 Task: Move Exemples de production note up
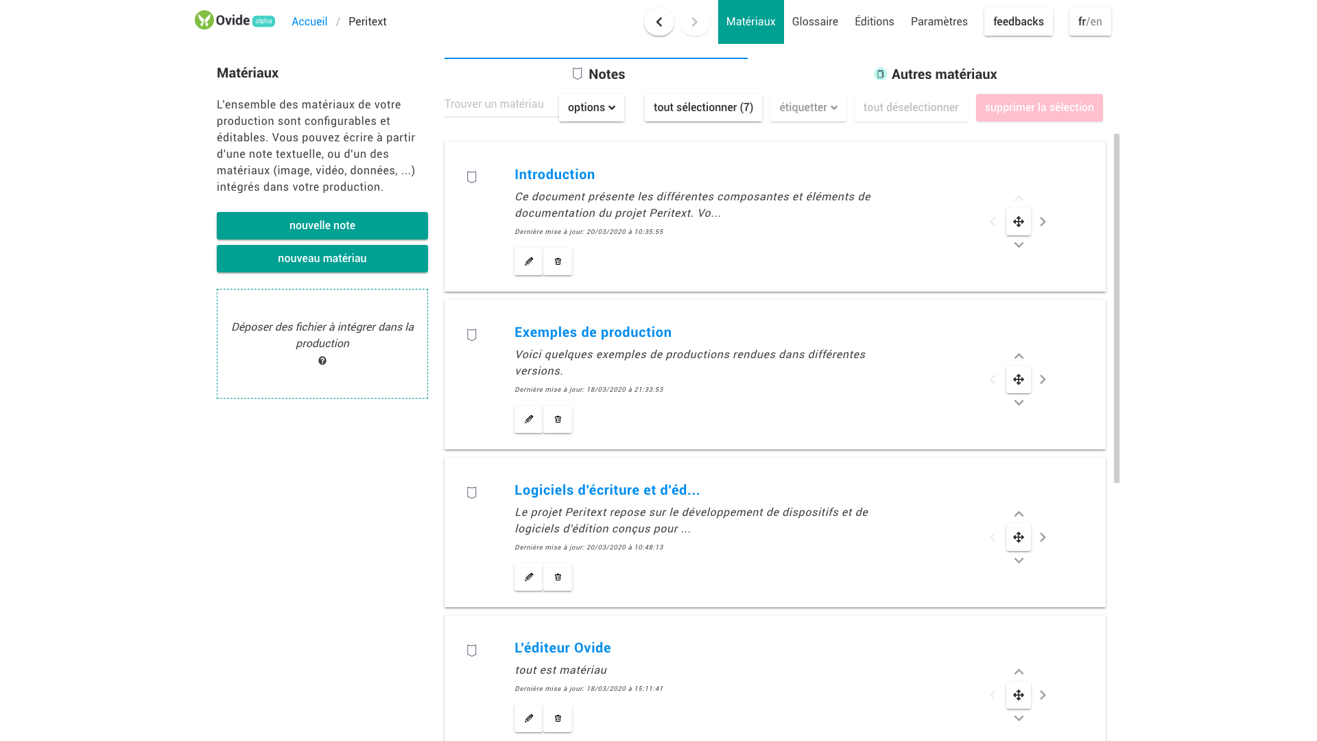(1019, 356)
